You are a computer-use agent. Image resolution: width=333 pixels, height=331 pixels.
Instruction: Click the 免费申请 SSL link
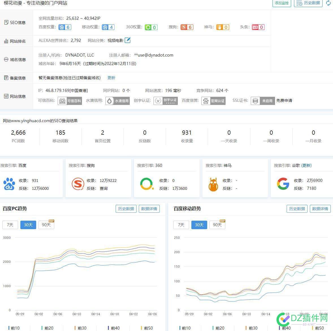point(284,100)
